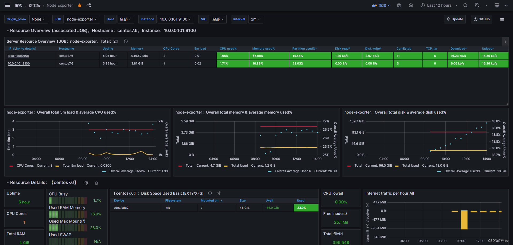The height and width of the screenshot is (245, 513).
Task: Sort table by Disk read* column
Action: point(343,49)
